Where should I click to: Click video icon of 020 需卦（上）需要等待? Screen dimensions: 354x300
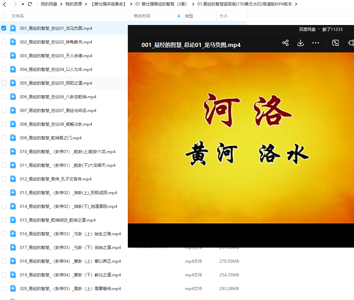(x=13, y=288)
